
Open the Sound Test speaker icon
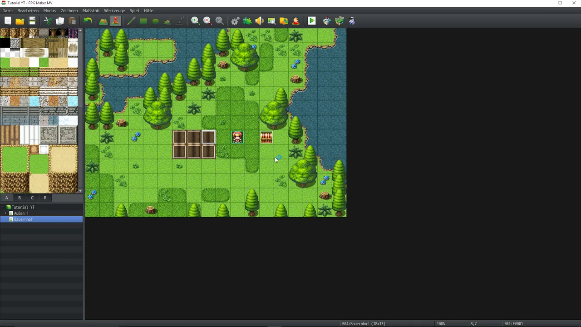260,21
